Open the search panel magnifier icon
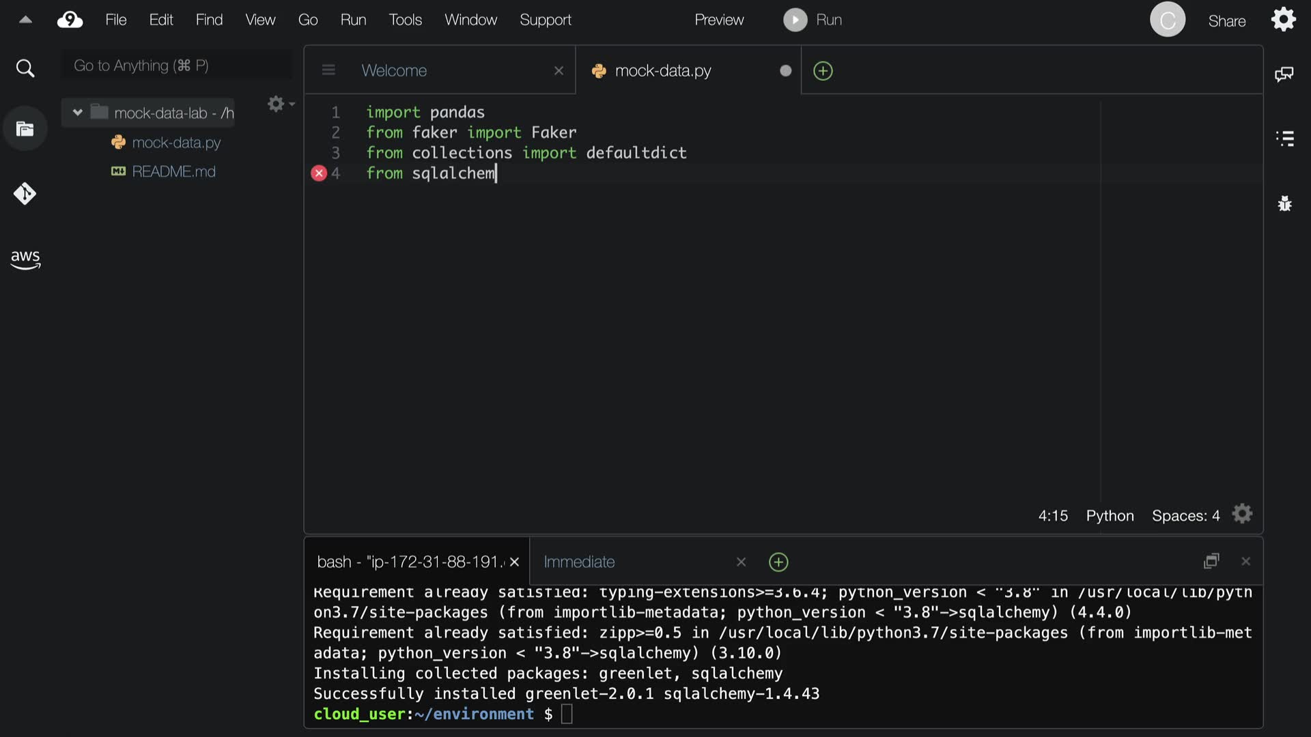 (x=25, y=68)
